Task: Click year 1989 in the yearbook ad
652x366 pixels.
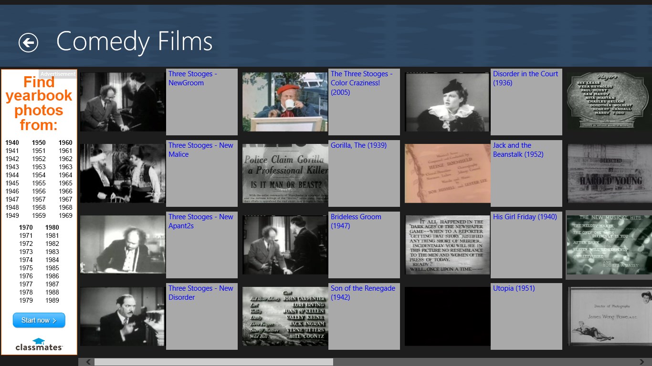Action: coord(53,300)
